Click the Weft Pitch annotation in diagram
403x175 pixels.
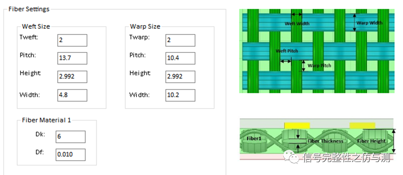pyautogui.click(x=287, y=51)
